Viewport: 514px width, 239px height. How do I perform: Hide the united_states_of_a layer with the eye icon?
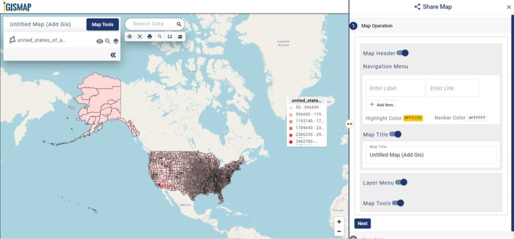pos(100,41)
